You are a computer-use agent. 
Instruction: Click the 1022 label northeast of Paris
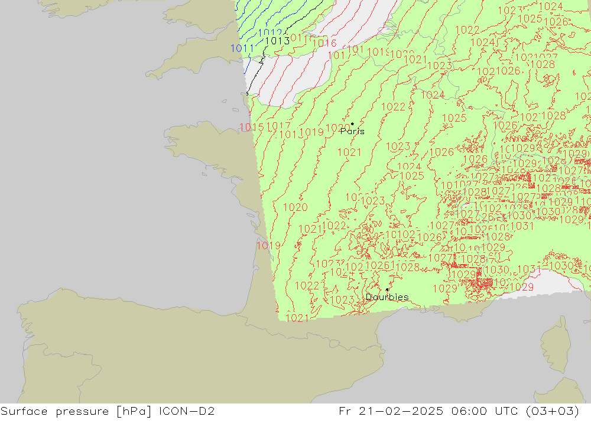[x=393, y=107]
